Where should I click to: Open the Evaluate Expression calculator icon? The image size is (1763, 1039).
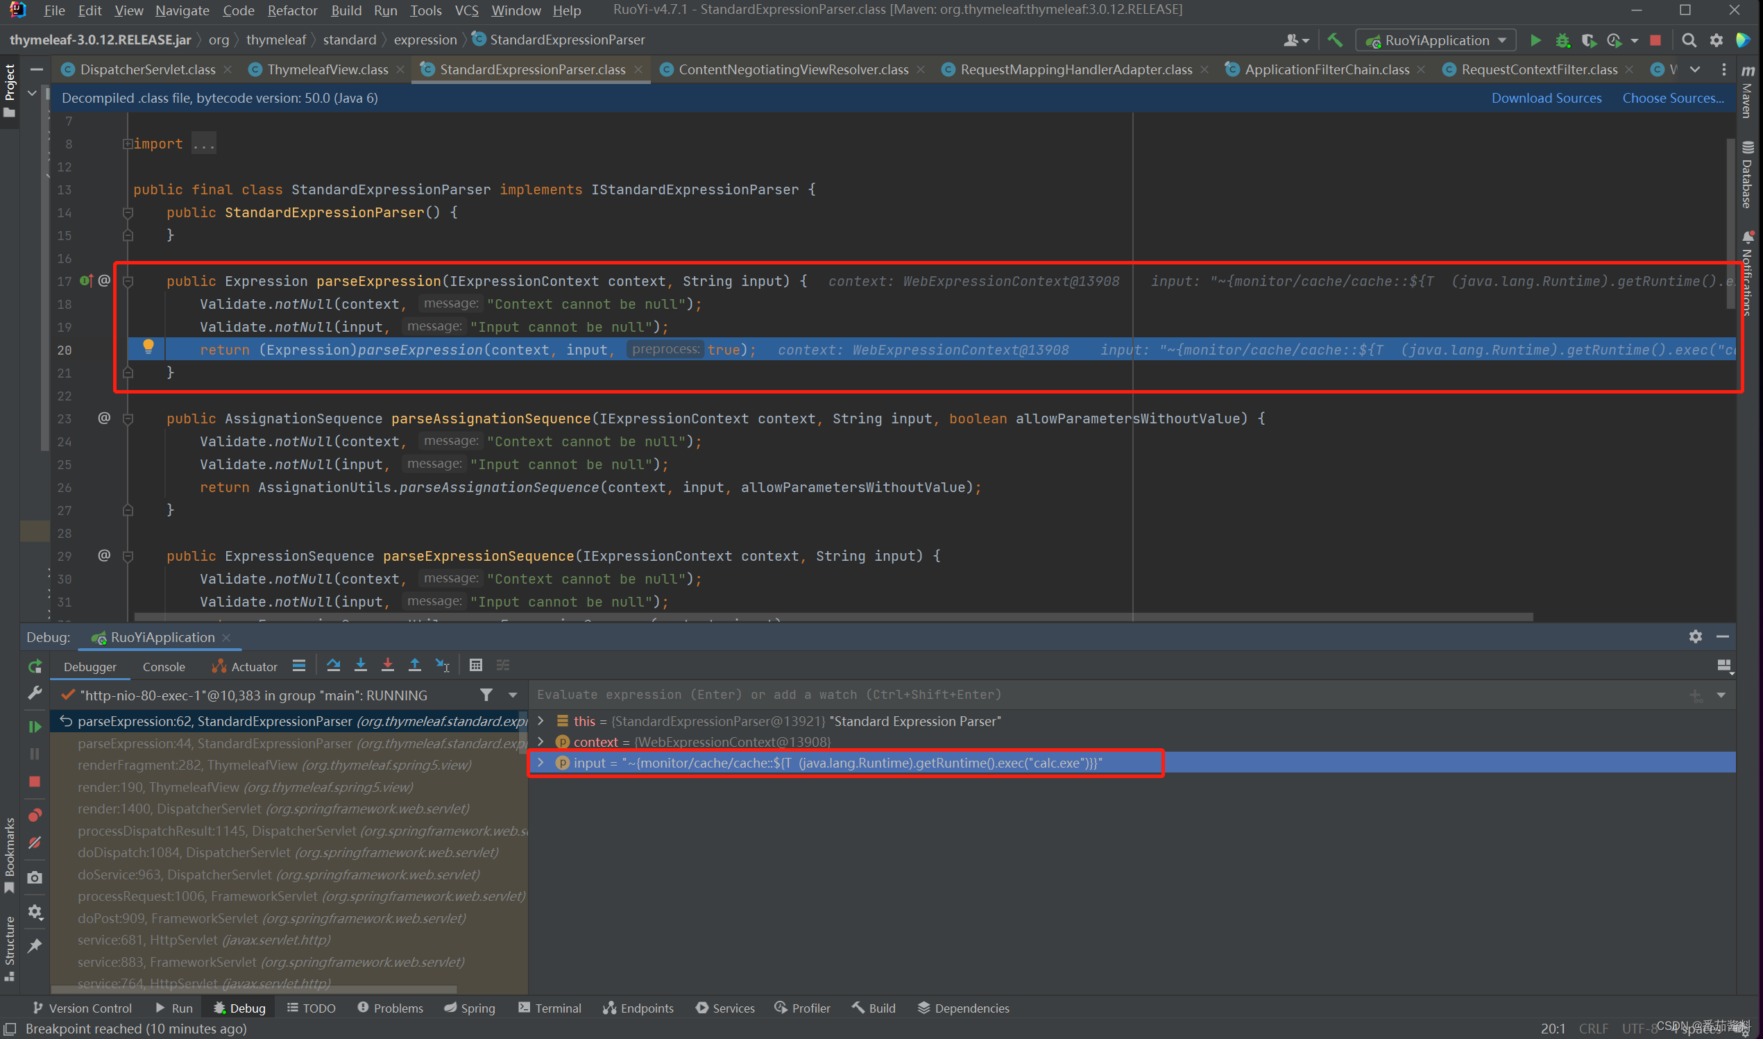(476, 665)
